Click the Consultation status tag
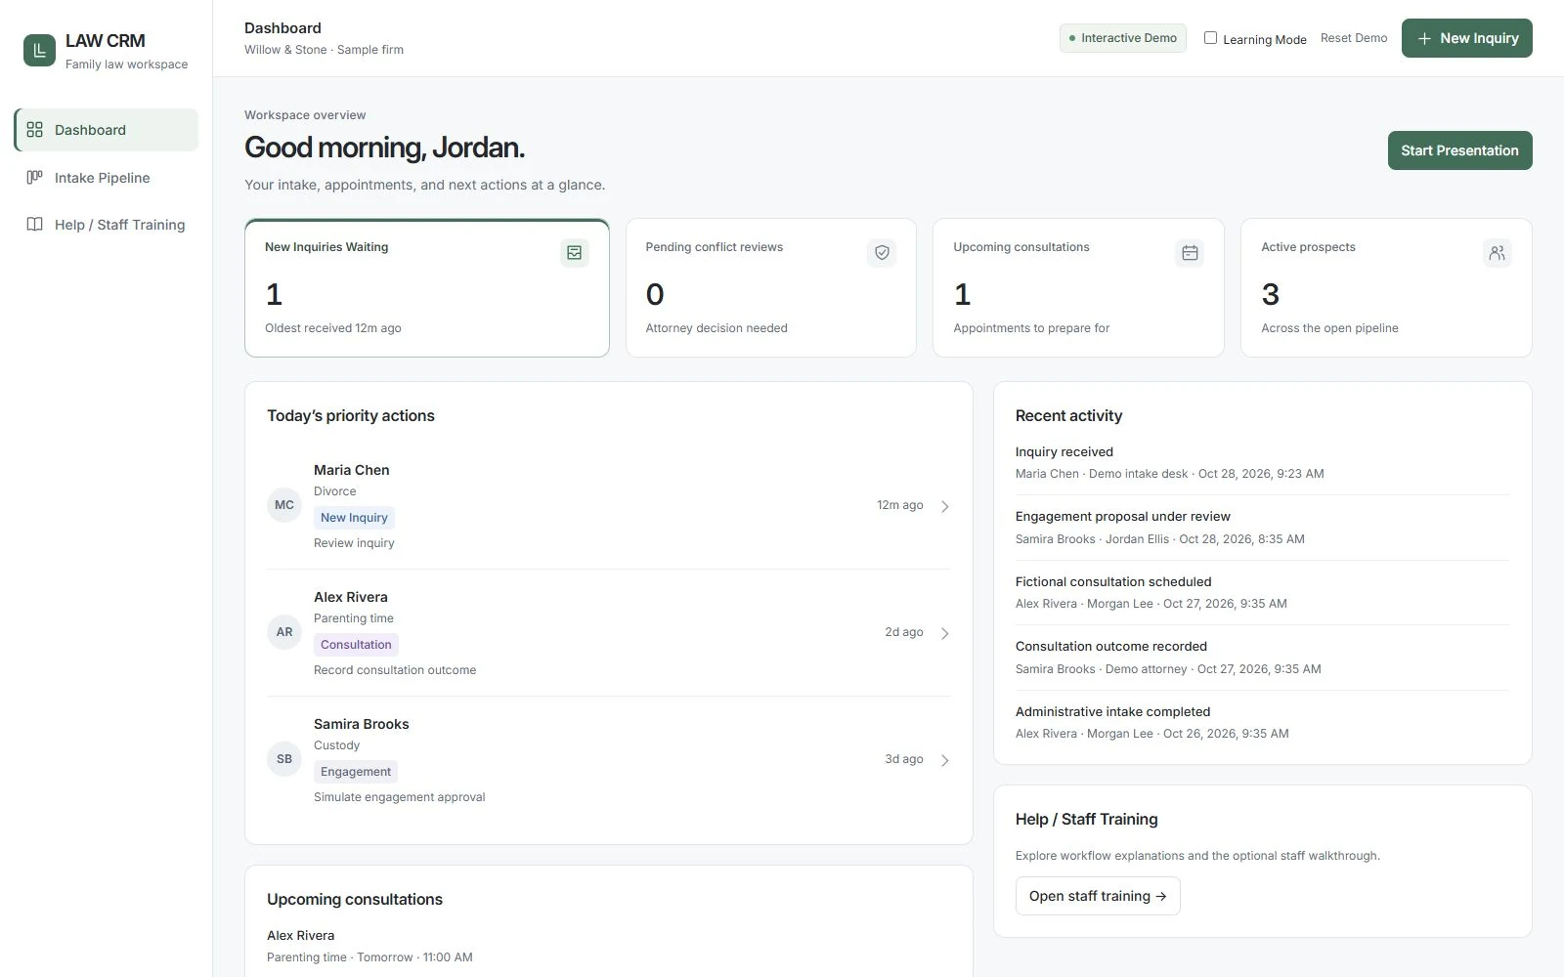Viewport: 1564px width, 977px height. coord(356,645)
